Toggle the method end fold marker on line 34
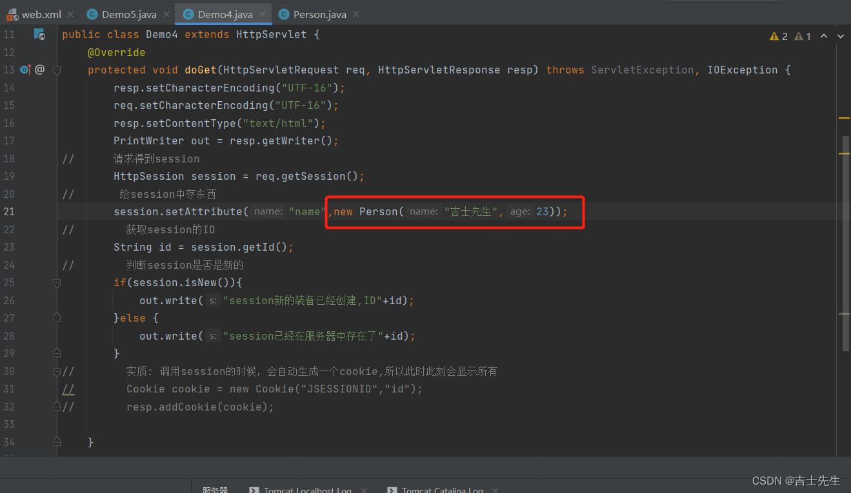The image size is (851, 493). (x=57, y=442)
